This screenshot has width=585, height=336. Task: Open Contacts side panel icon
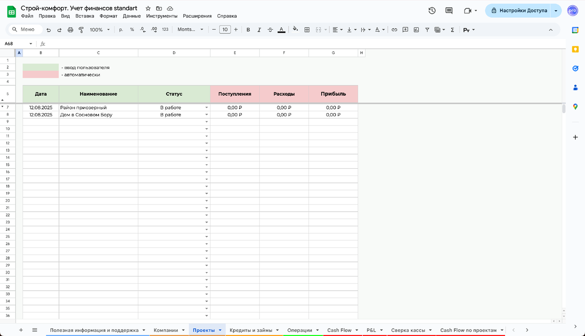575,88
